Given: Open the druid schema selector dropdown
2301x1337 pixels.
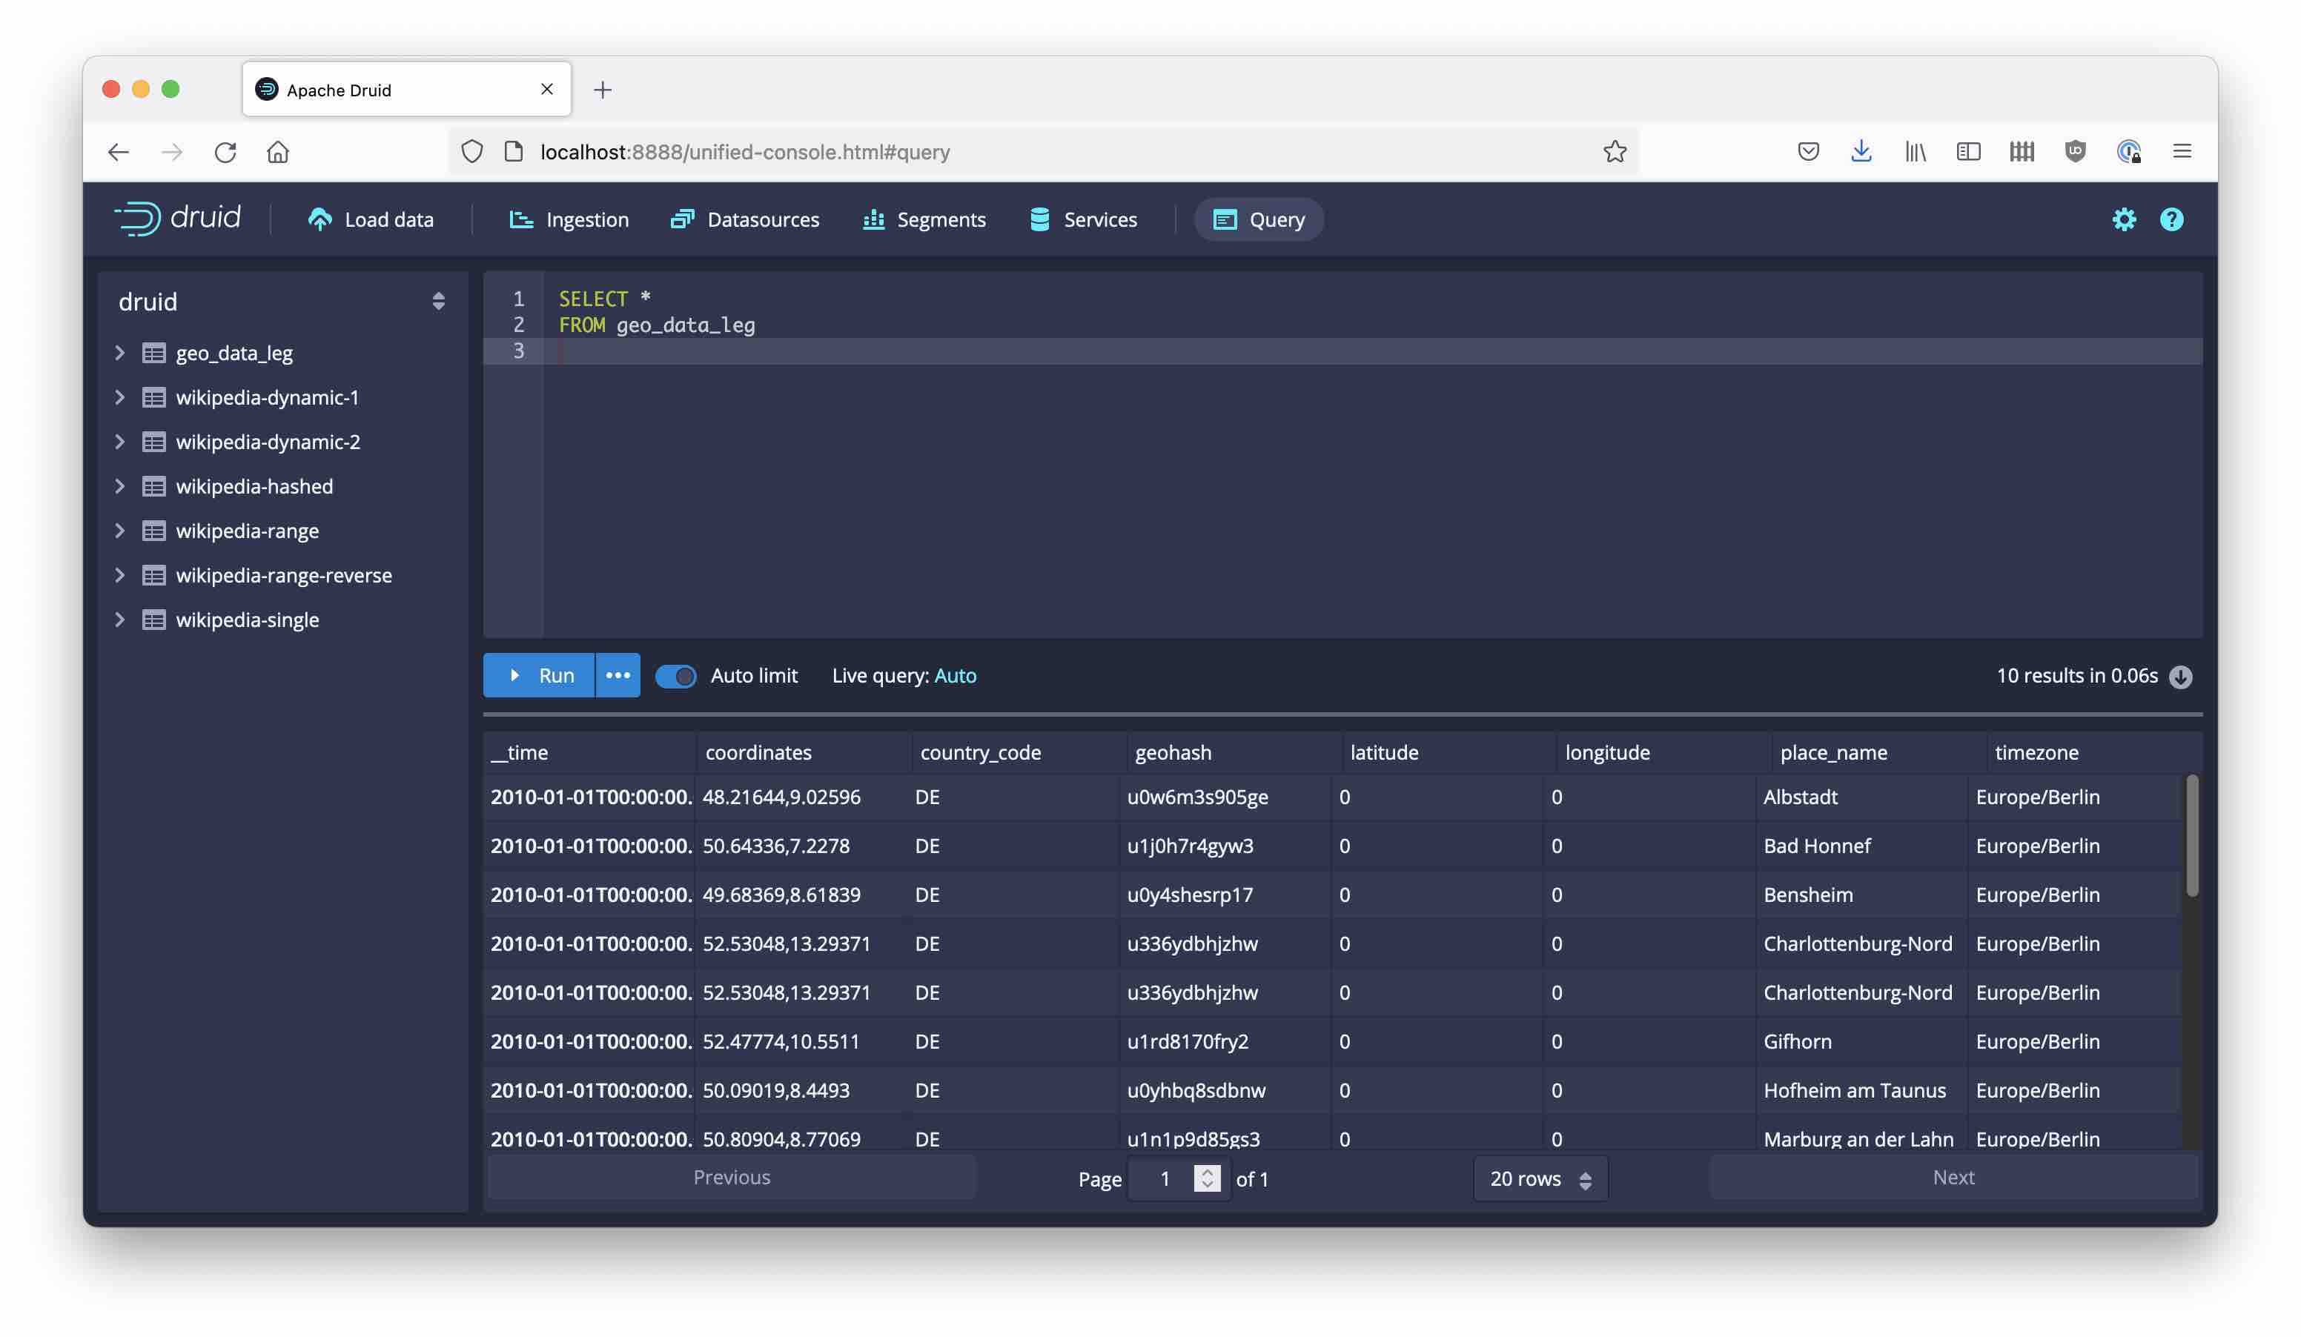Looking at the screenshot, I should (438, 301).
